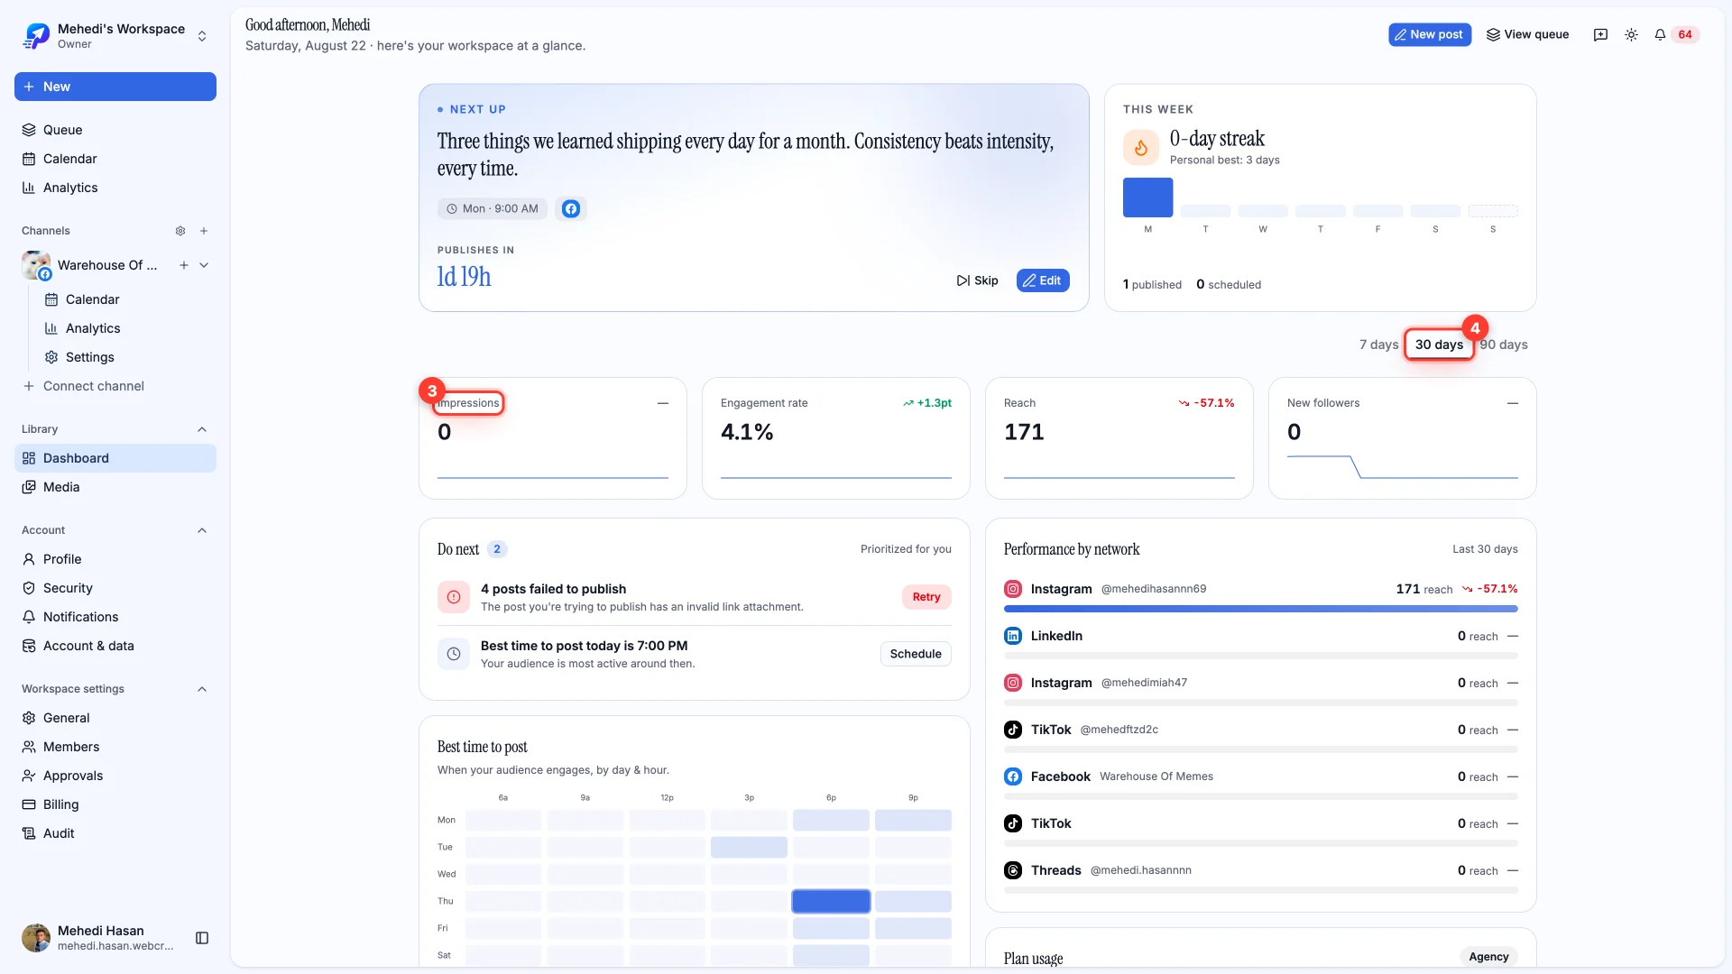Skip the next-up post
Image resolution: width=1732 pixels, height=974 pixels.
[x=977, y=280]
